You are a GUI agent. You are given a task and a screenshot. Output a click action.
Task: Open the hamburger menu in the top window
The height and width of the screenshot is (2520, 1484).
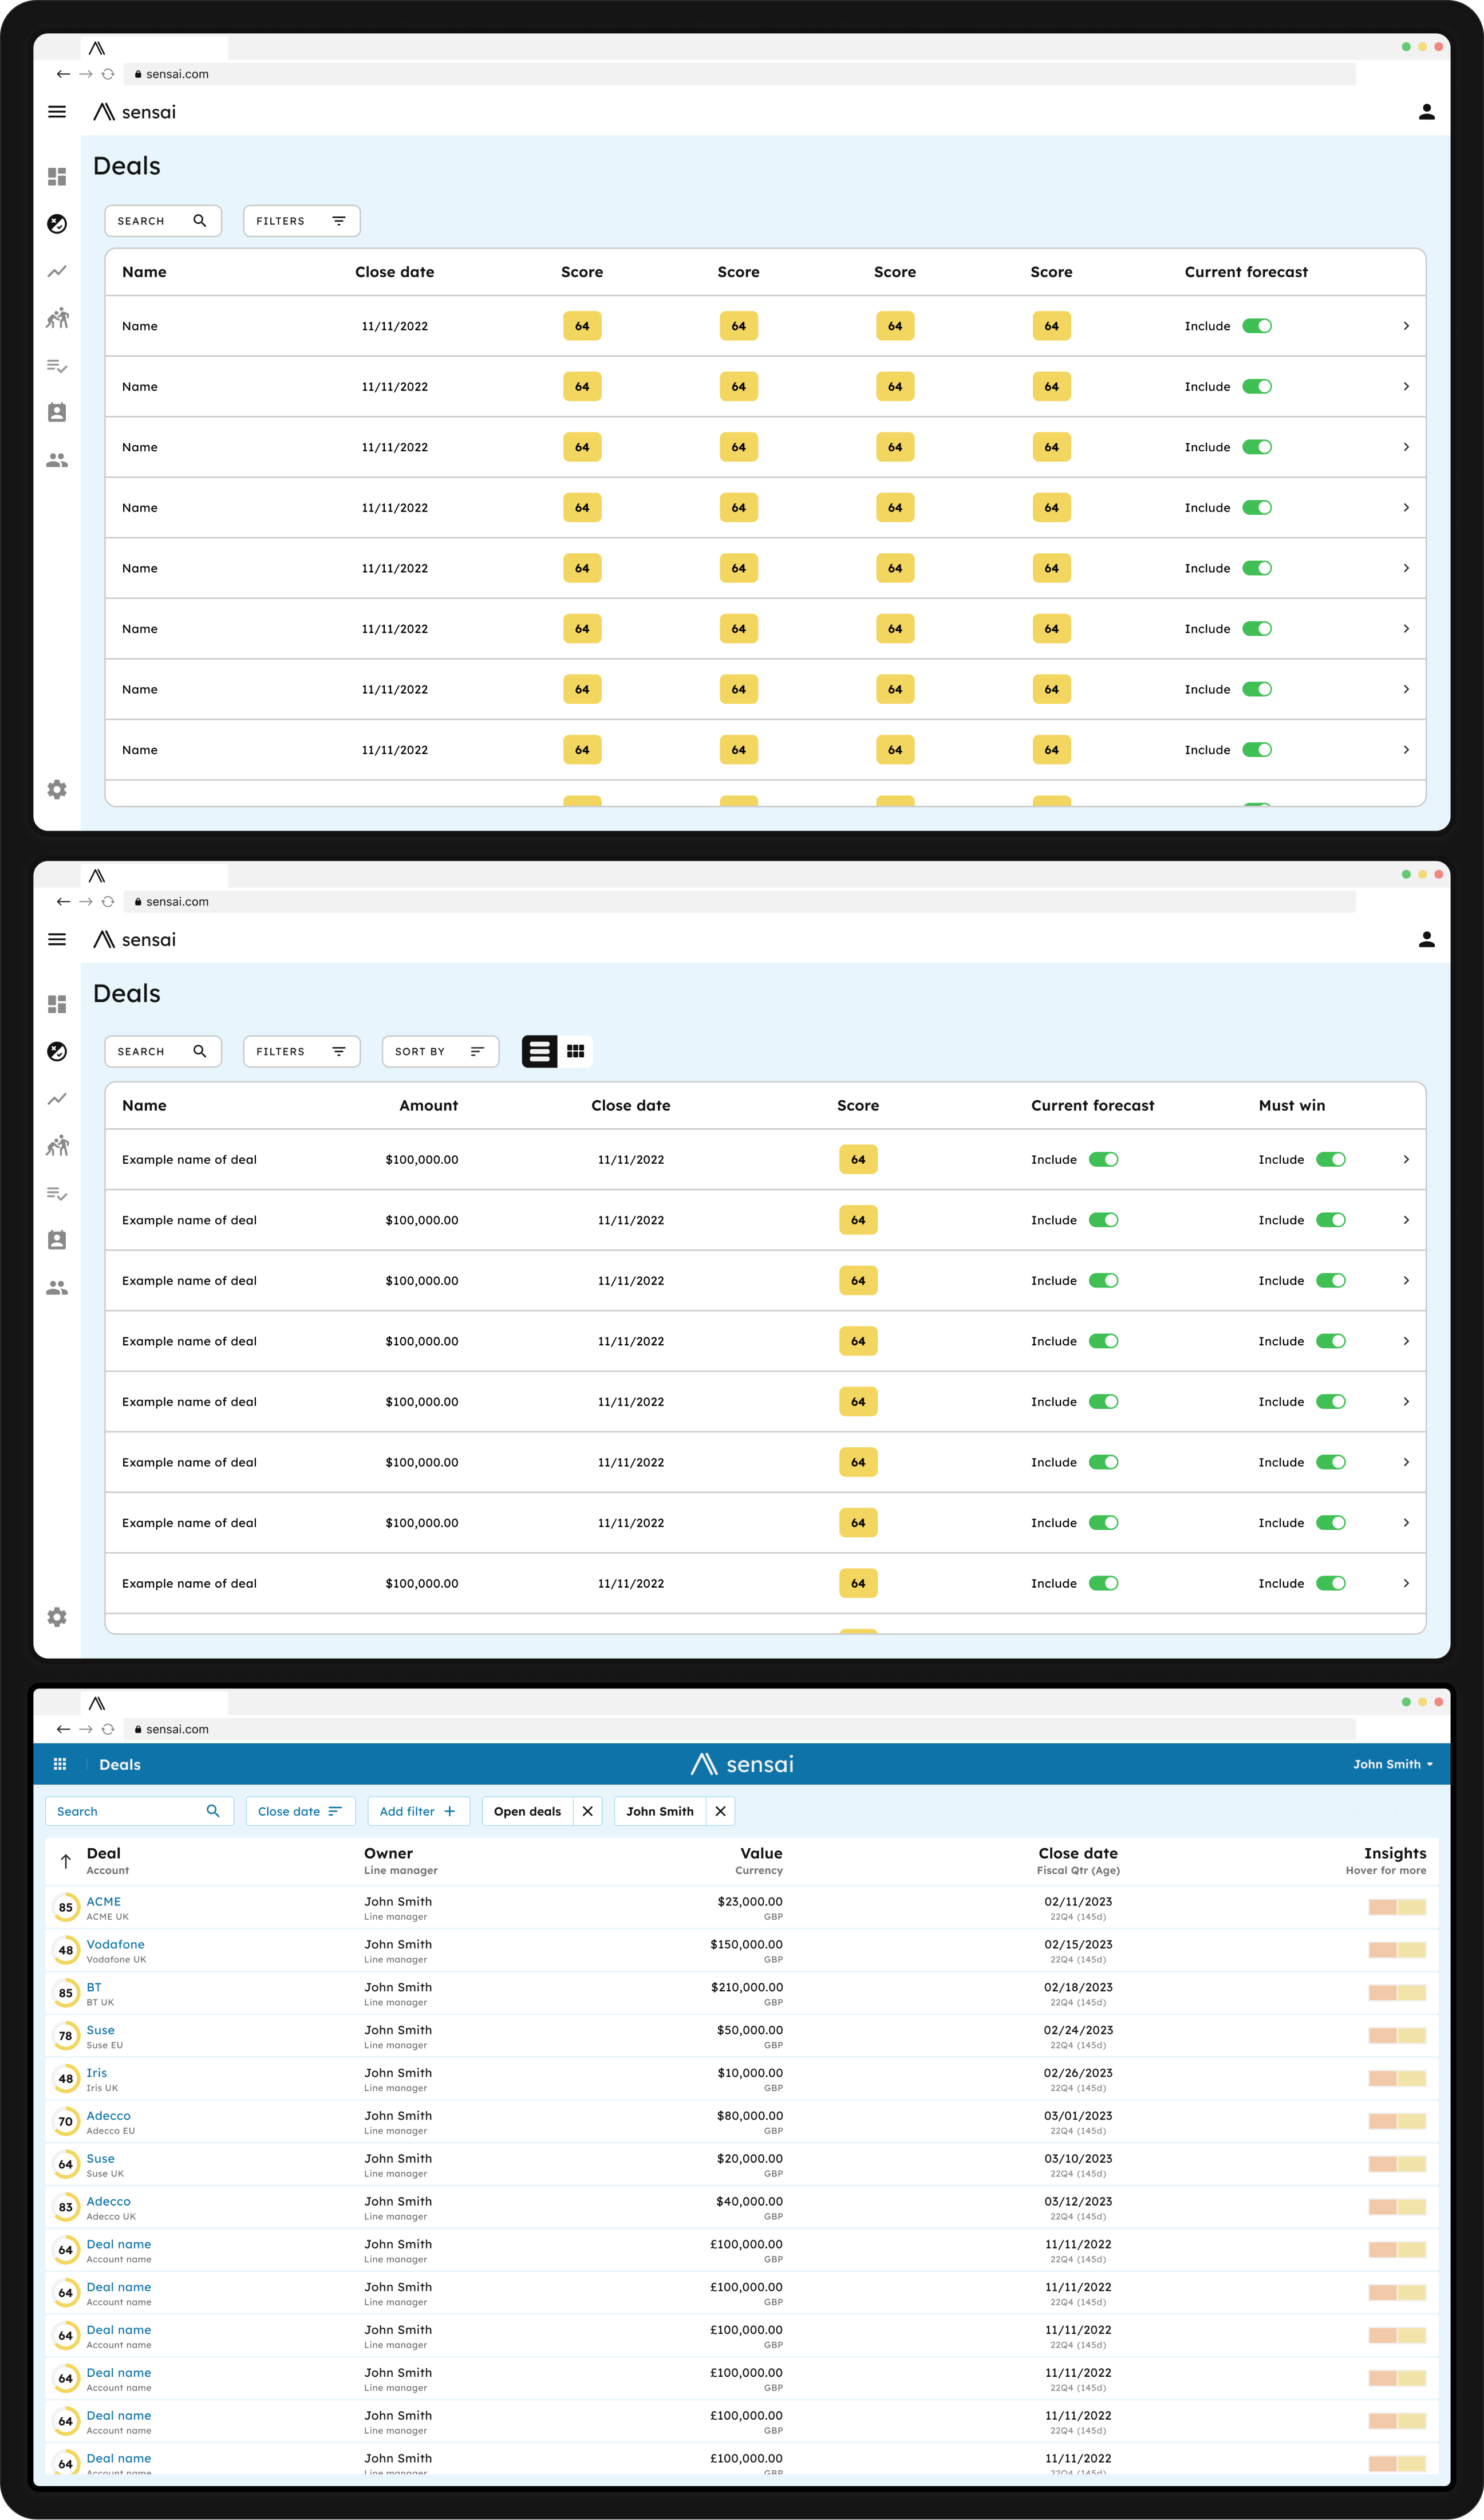(57, 112)
